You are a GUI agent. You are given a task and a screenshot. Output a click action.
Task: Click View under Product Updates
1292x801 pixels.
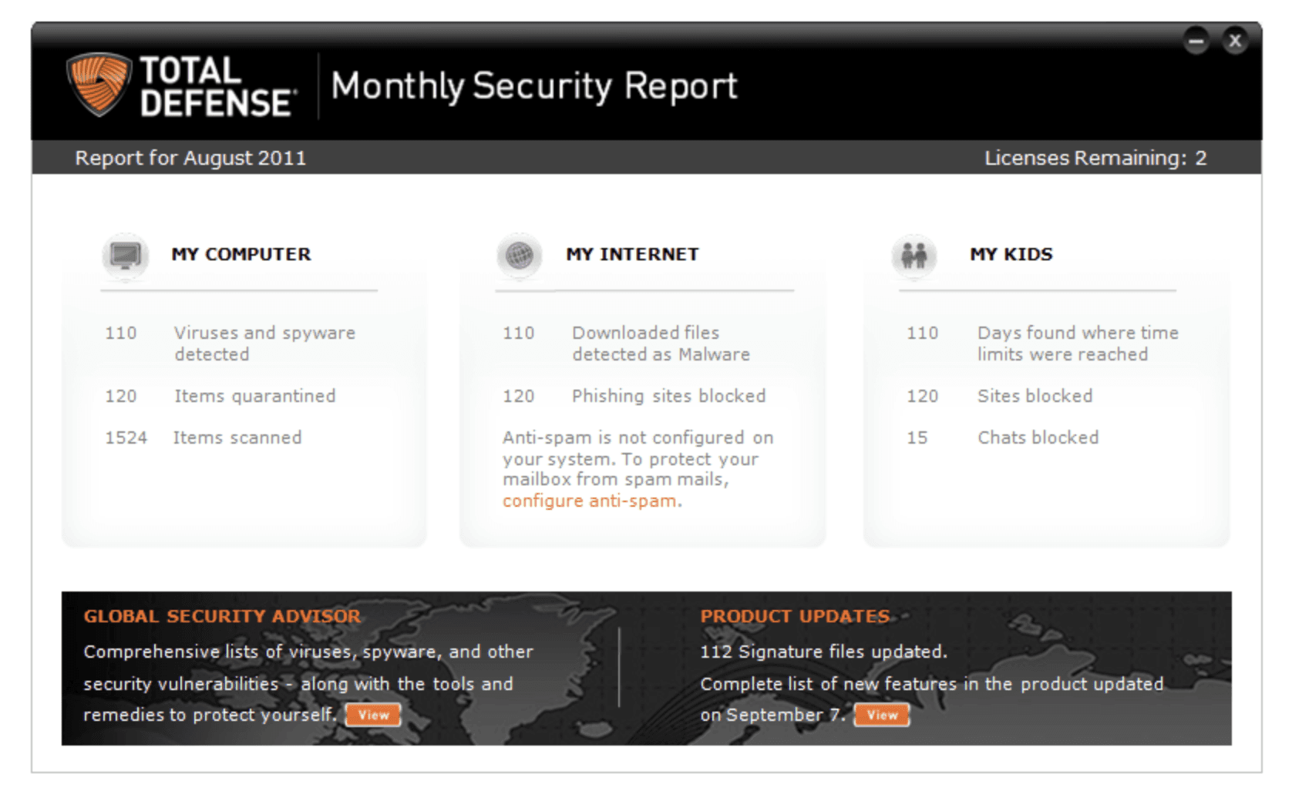(x=882, y=715)
